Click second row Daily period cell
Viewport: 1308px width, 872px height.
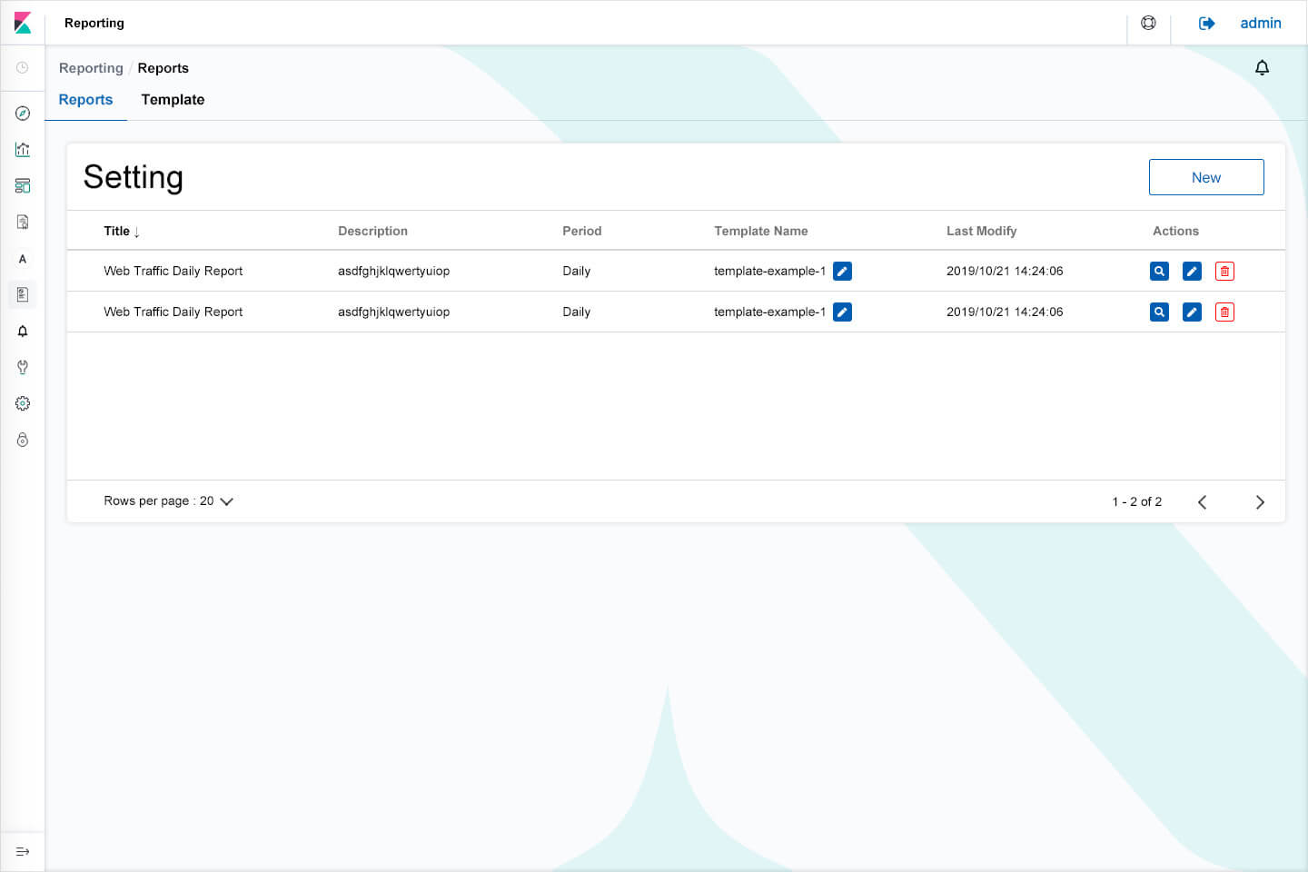click(x=577, y=312)
